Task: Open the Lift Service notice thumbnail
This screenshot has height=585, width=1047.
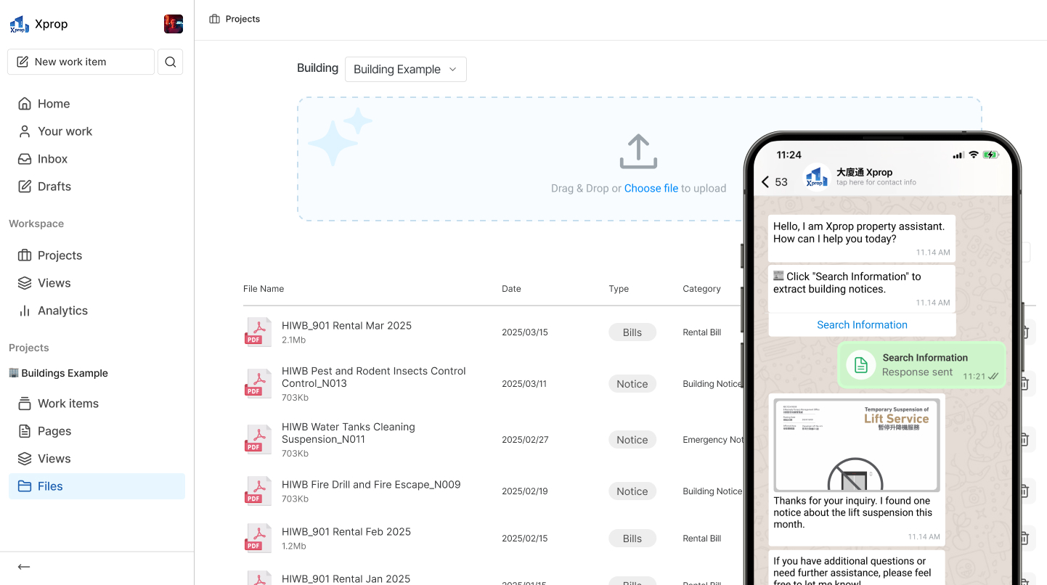Action: [857, 445]
